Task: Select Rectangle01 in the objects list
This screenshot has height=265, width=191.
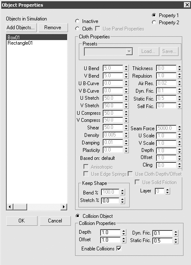Action: click(x=20, y=43)
